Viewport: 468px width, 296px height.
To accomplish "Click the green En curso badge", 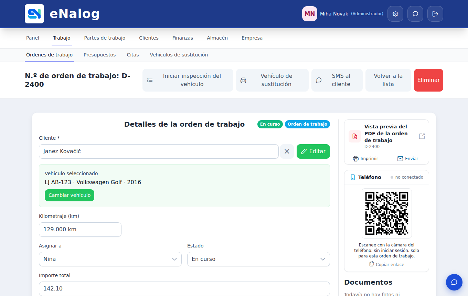I will click(x=270, y=124).
